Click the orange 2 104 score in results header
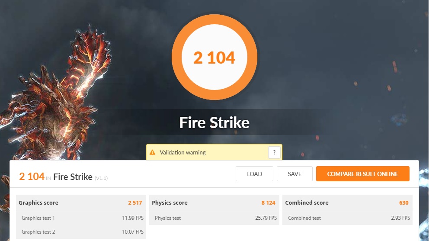 32,177
